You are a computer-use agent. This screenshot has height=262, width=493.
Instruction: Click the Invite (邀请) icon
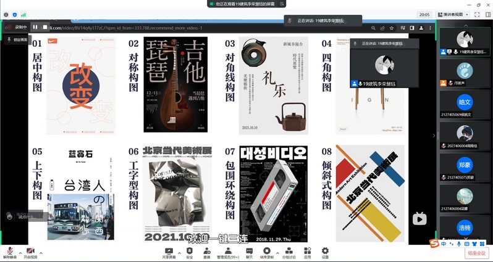point(207,250)
